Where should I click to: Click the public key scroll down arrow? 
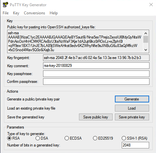[x=146, y=50]
